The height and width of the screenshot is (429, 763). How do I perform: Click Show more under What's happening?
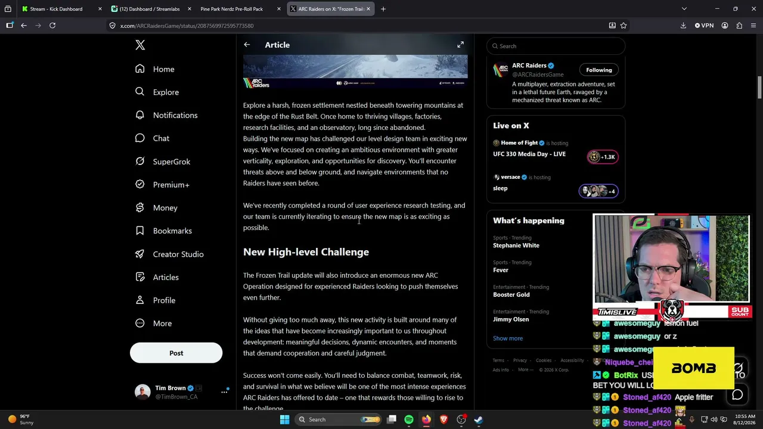pyautogui.click(x=508, y=338)
